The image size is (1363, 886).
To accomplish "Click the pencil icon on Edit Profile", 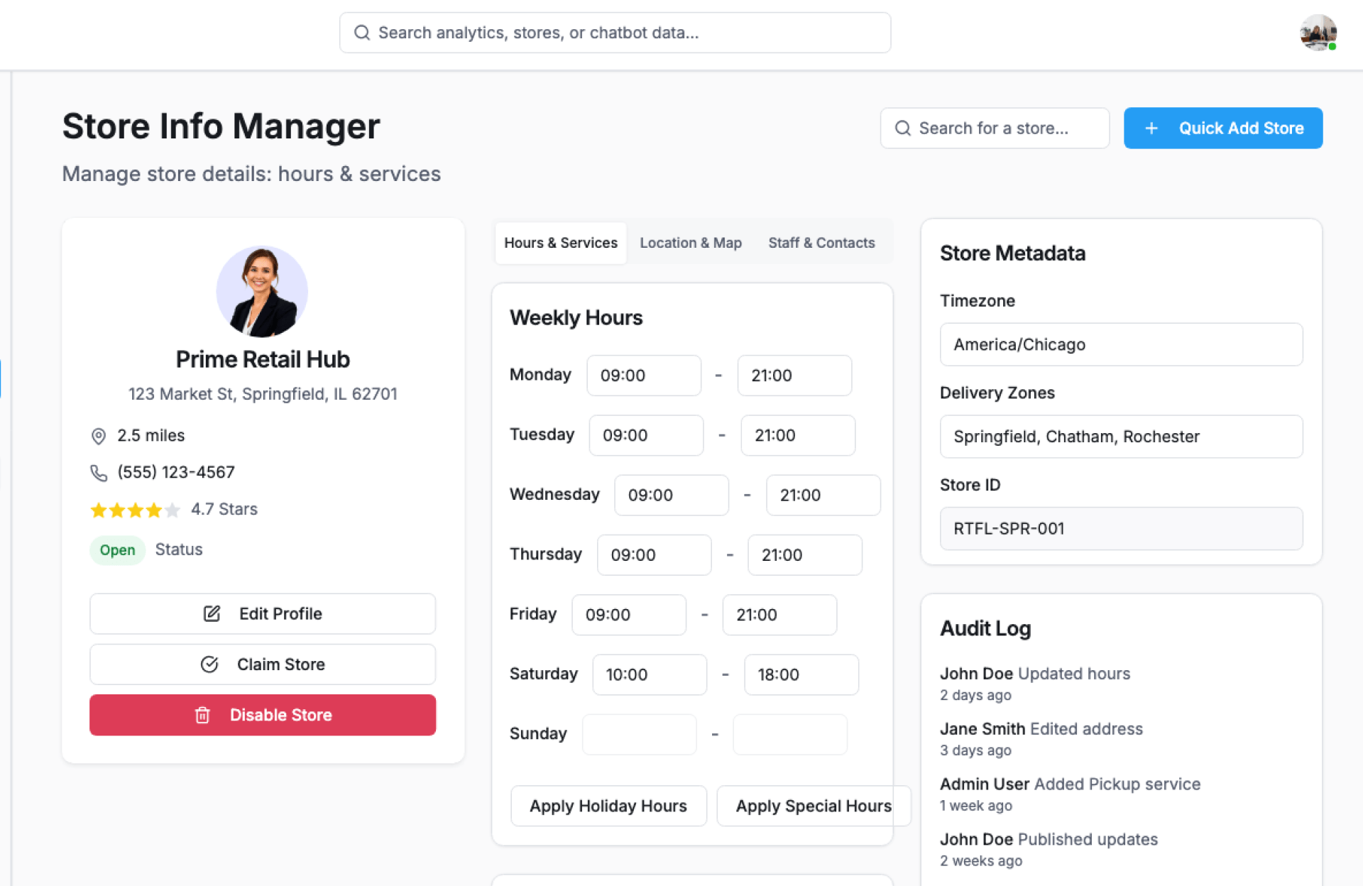I will pyautogui.click(x=212, y=614).
